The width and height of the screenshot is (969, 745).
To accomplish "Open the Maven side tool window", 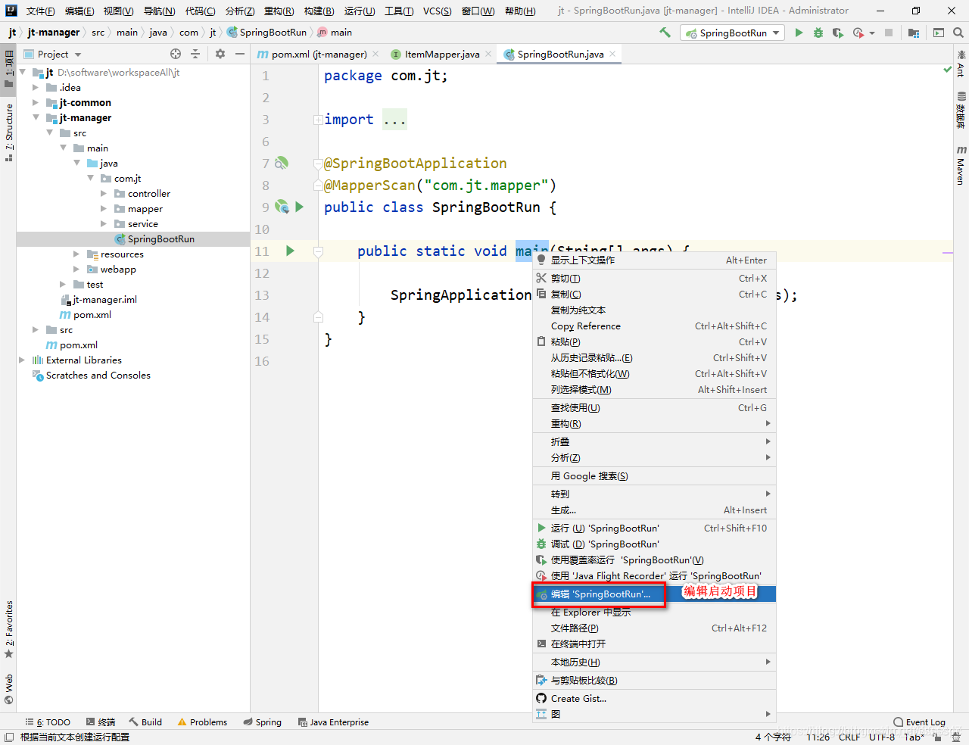I will (x=961, y=165).
